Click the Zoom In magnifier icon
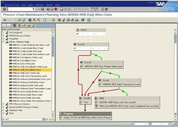178x127 pixels. coord(34,20)
